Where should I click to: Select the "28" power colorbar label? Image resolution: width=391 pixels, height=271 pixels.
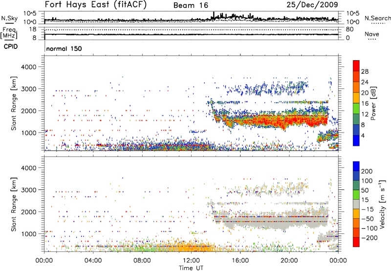click(365, 71)
